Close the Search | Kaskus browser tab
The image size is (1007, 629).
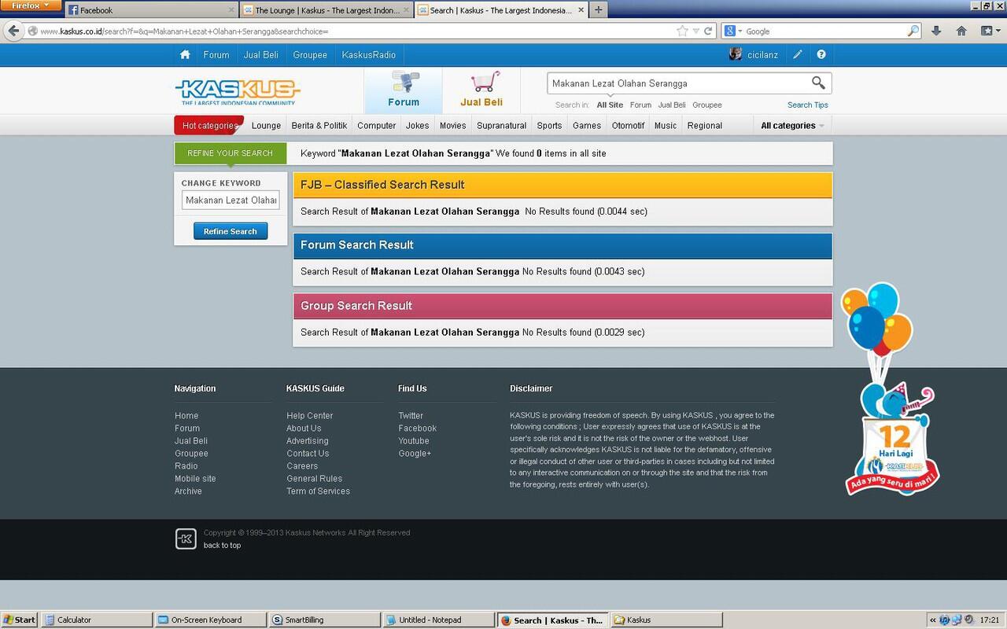tap(580, 10)
